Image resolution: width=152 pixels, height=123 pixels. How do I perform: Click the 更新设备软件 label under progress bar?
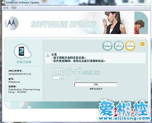(x=96, y=89)
